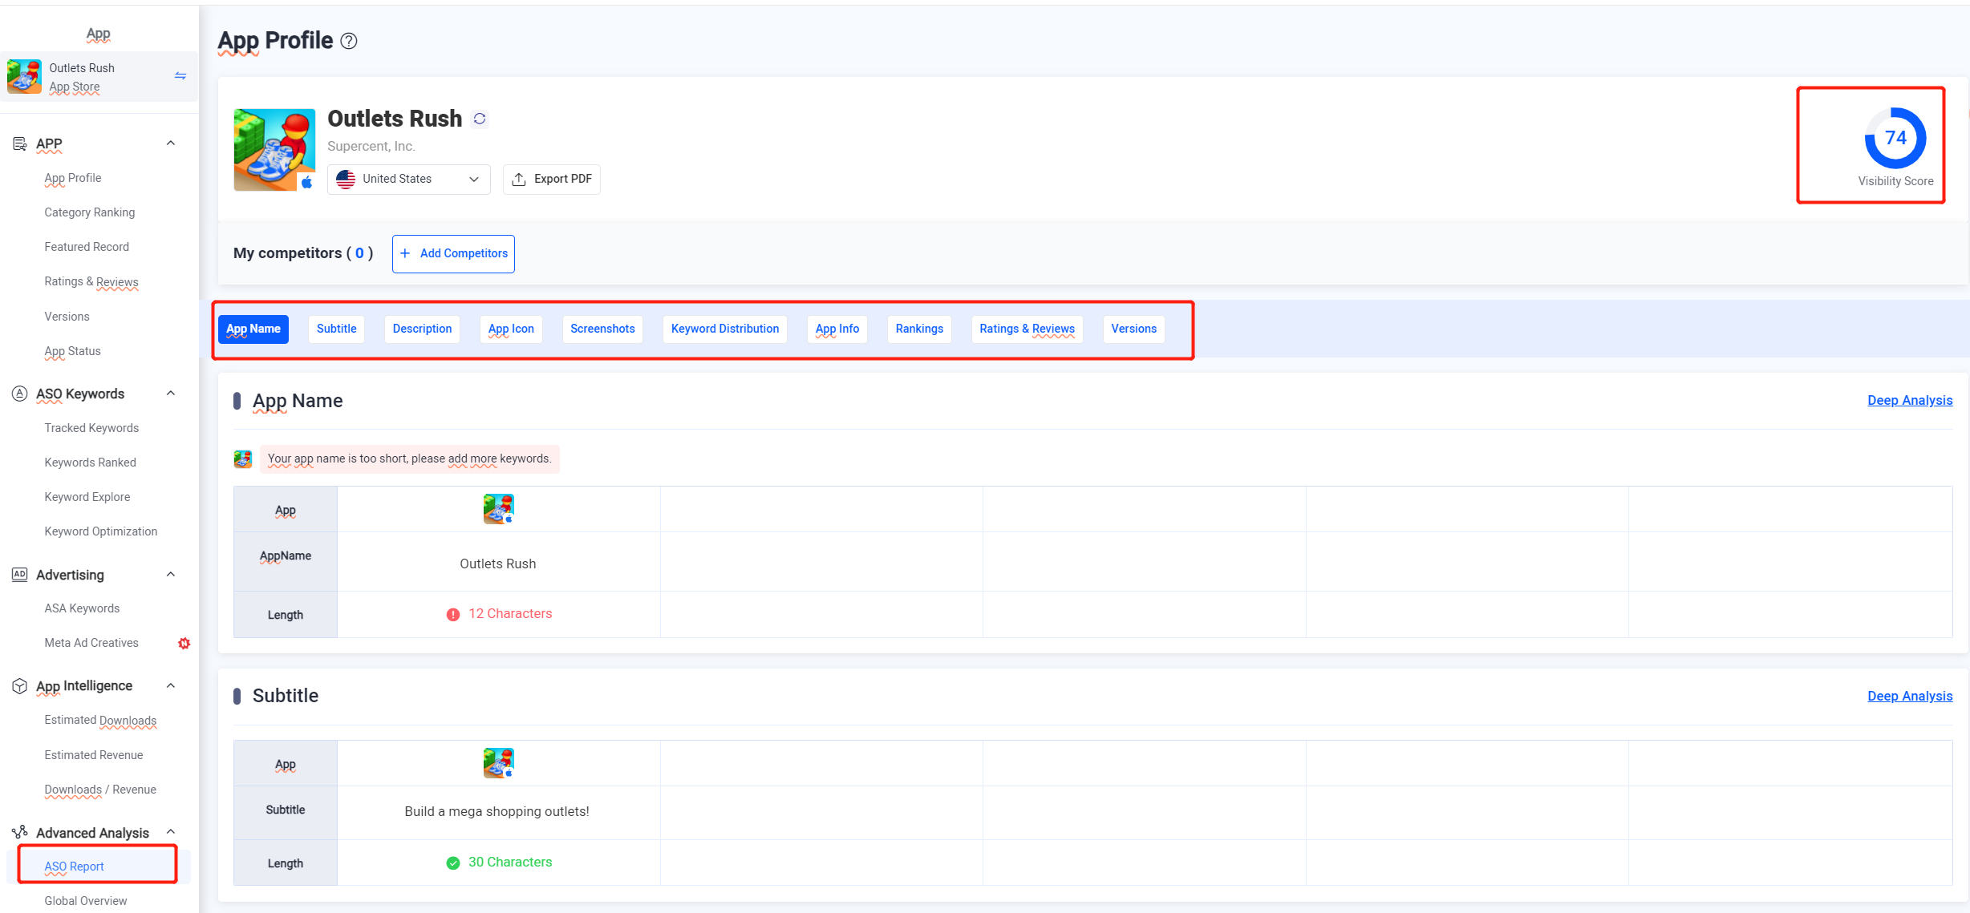Click the app icon in App Name table
The image size is (1970, 913).
(498, 509)
